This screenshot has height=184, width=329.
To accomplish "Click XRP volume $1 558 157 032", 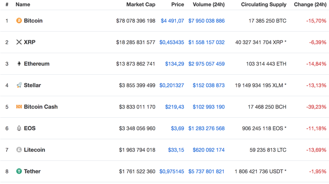I will tap(207, 42).
